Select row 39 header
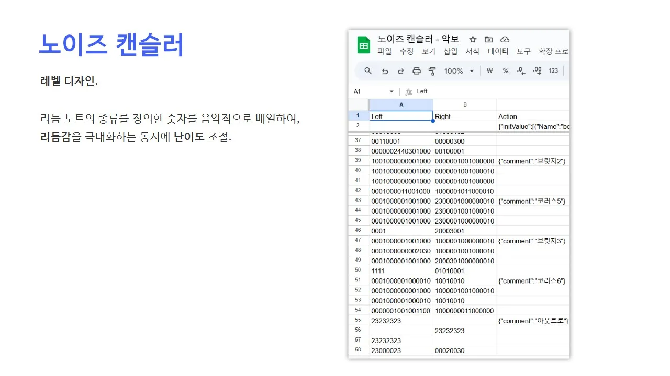The width and height of the screenshot is (670, 376). point(358,160)
